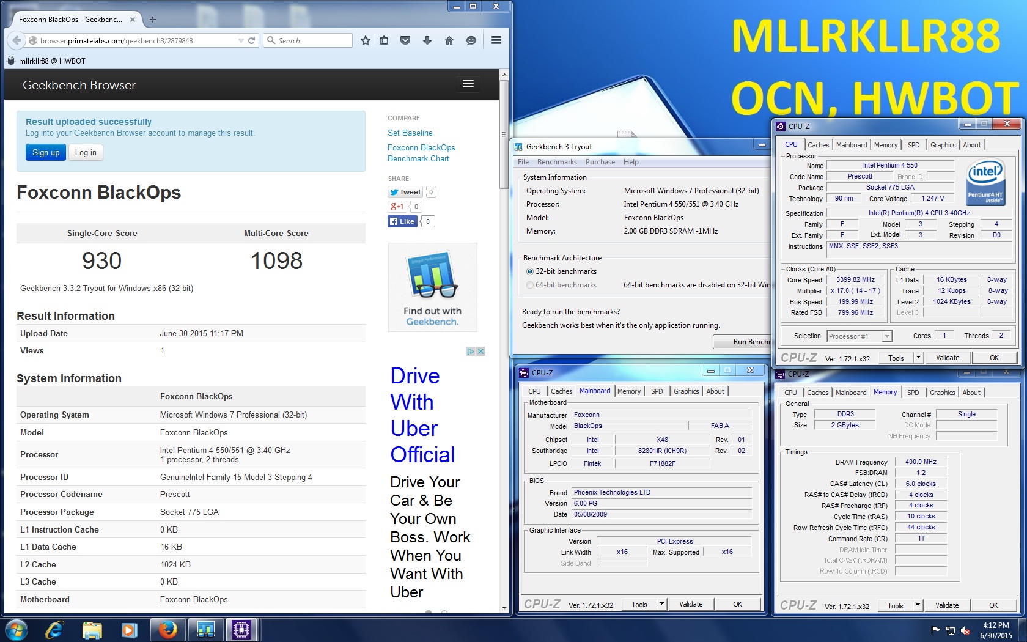Click the Find out with Geekbench banner

pyautogui.click(x=433, y=287)
